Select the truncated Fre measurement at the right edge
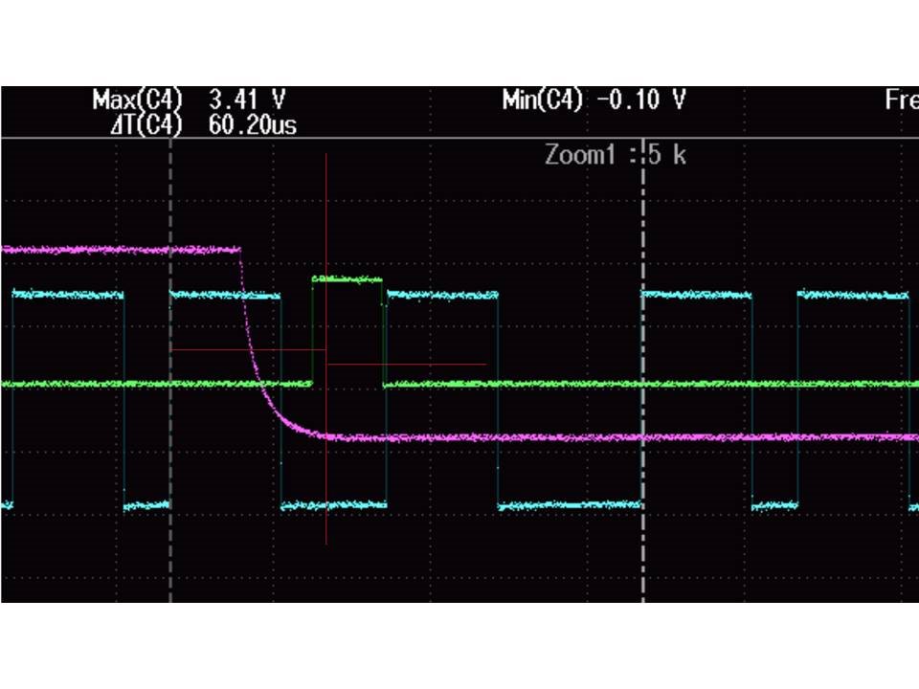The height and width of the screenshot is (689, 919). (x=902, y=100)
